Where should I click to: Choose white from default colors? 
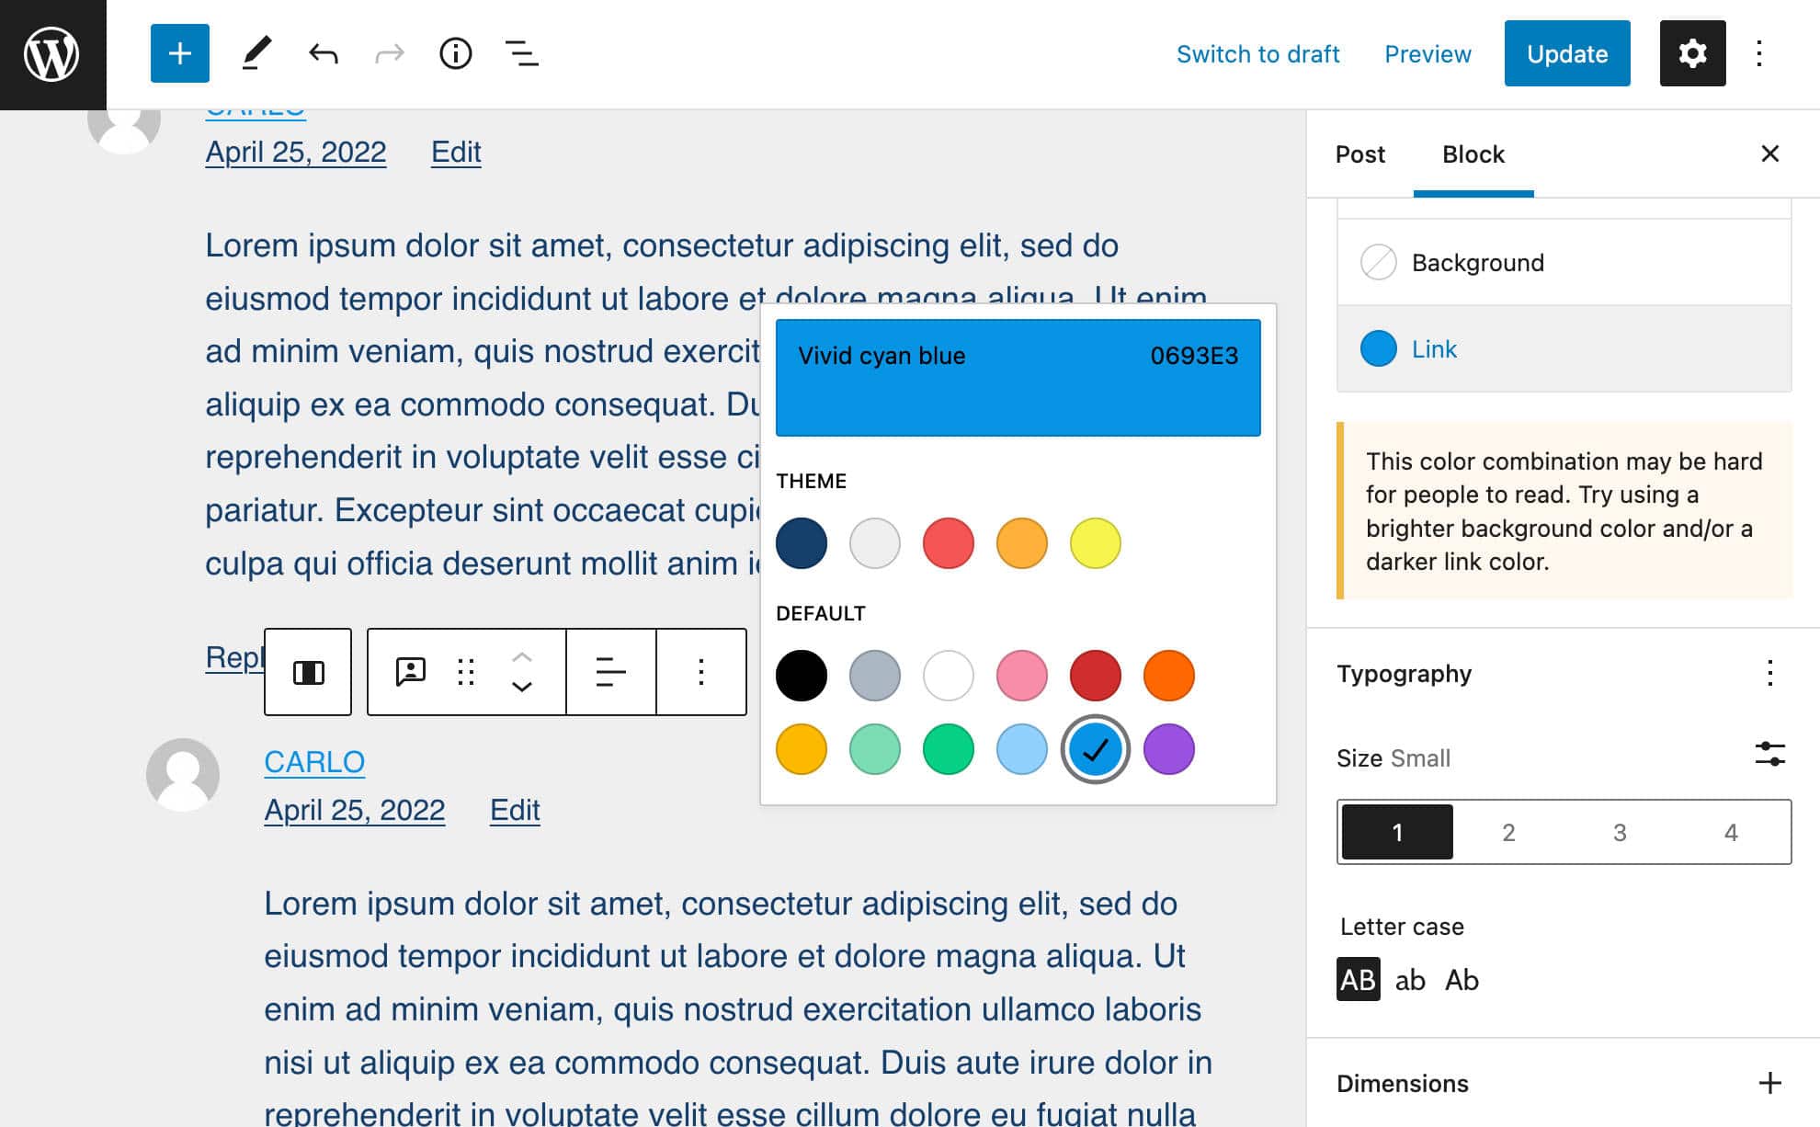pos(948,676)
